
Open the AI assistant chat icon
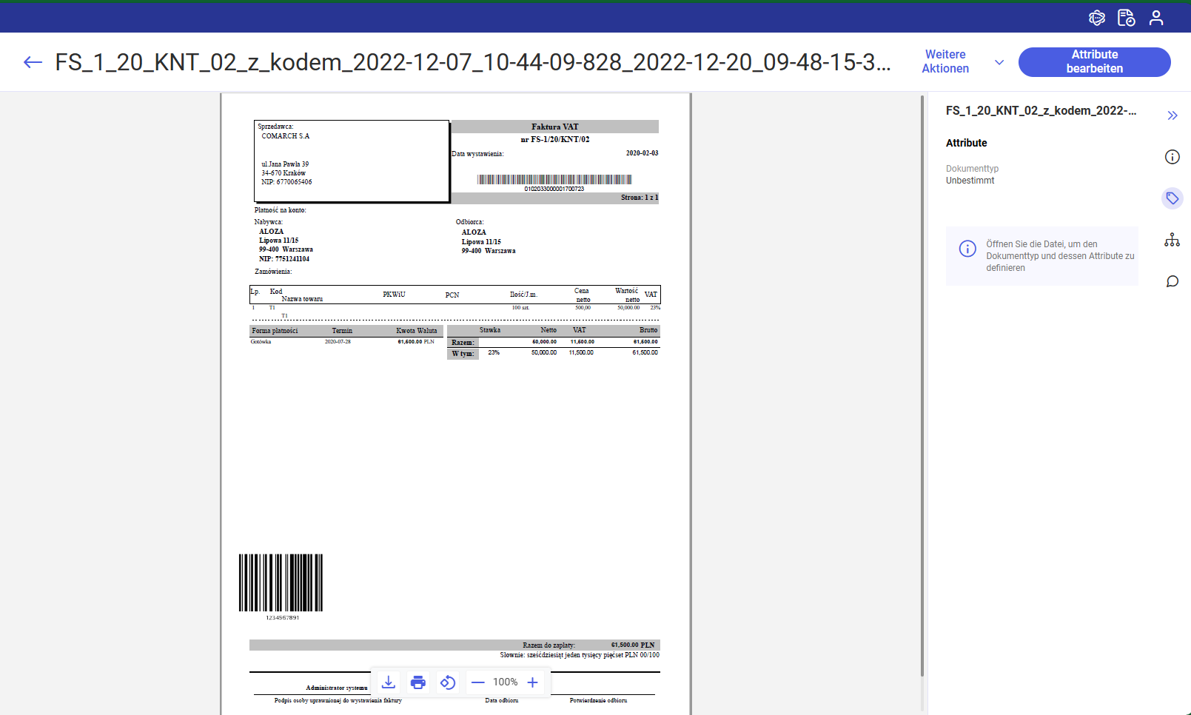[x=1096, y=18]
